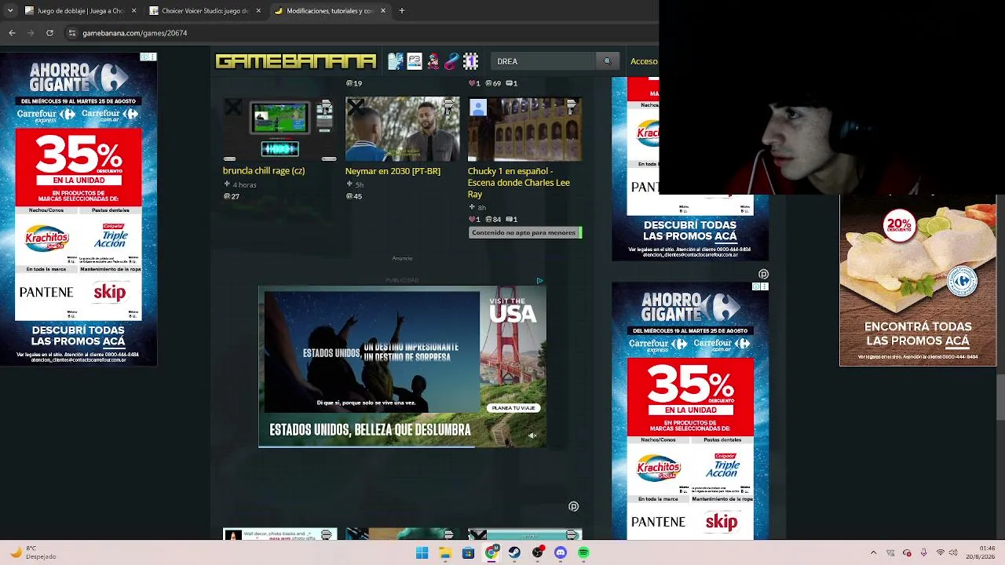The height and width of the screenshot is (565, 1005).
Task: Click the Pantene logo in left Carrefour ad
Action: click(x=46, y=293)
